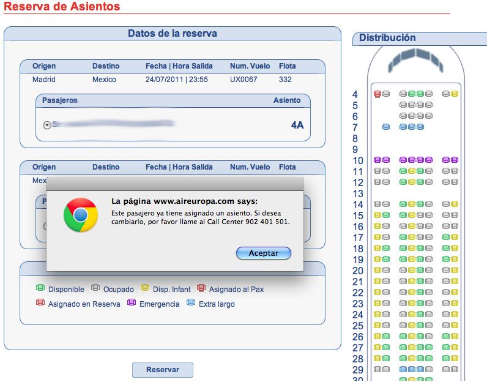The image size is (487, 382).
Task: Click the leftmost gray seat in row 5
Action: [x=403, y=105]
